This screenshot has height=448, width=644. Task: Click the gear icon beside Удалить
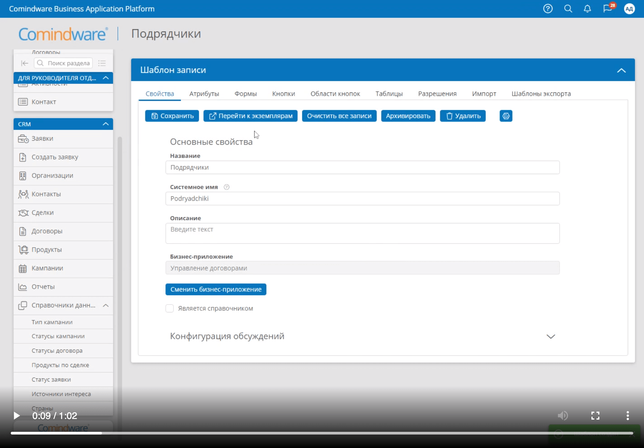[506, 116]
